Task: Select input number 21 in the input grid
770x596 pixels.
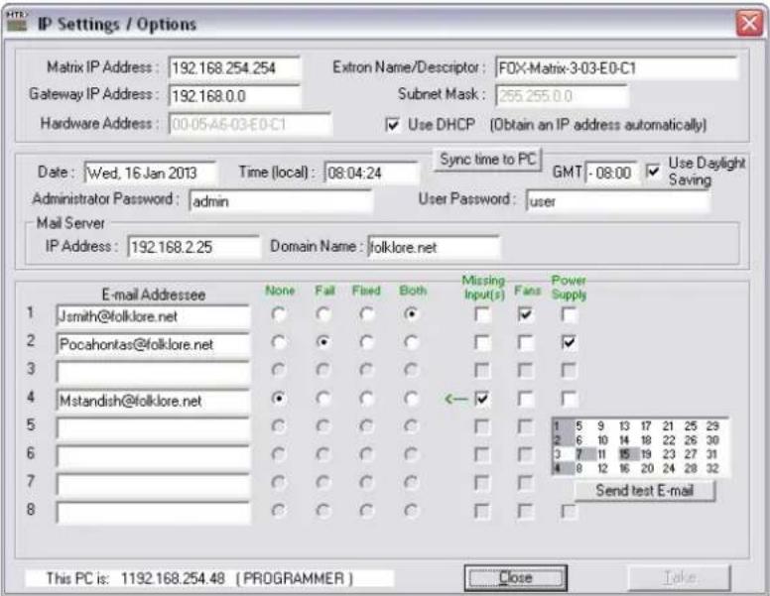Action: [x=669, y=425]
